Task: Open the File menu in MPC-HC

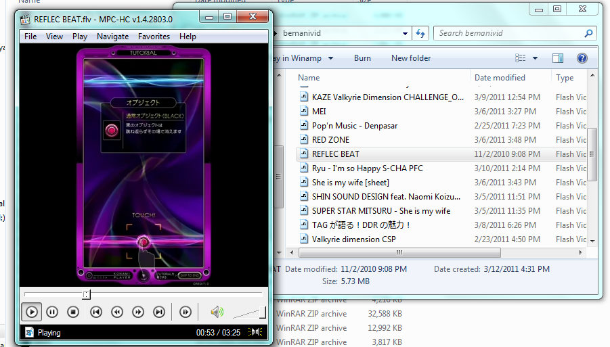Action: tap(30, 37)
